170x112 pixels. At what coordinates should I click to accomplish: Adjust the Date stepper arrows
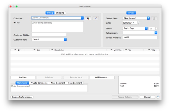coord(139,23)
